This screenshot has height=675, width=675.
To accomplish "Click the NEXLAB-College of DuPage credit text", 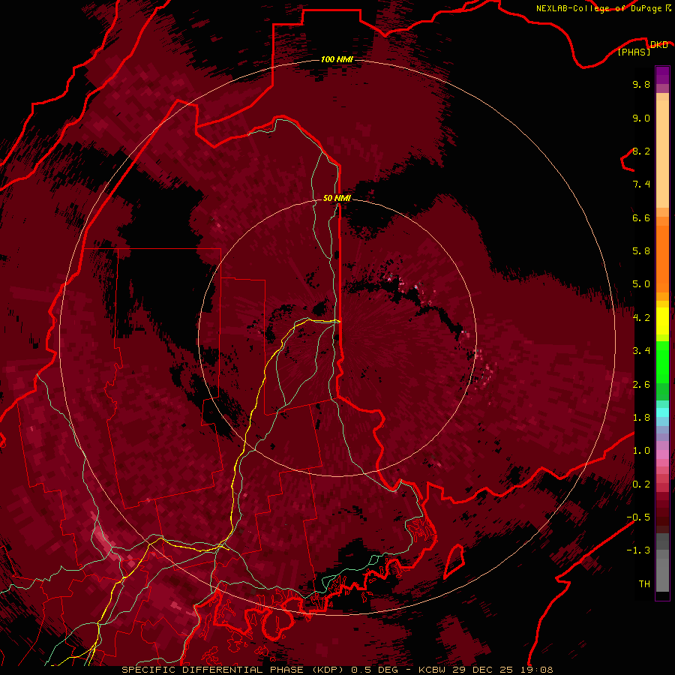I will [598, 8].
